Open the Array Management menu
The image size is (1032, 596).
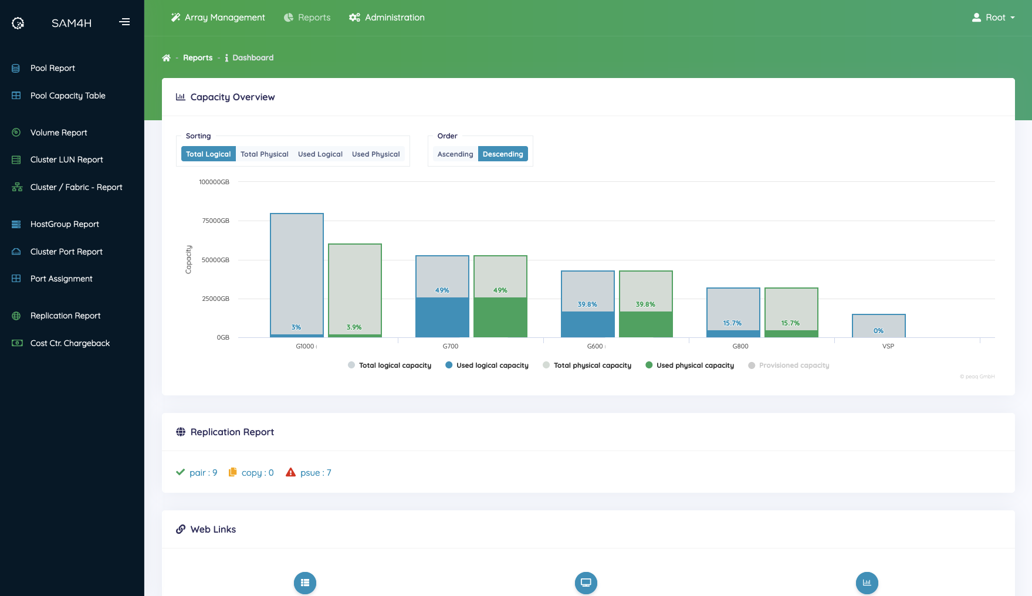[x=218, y=18]
